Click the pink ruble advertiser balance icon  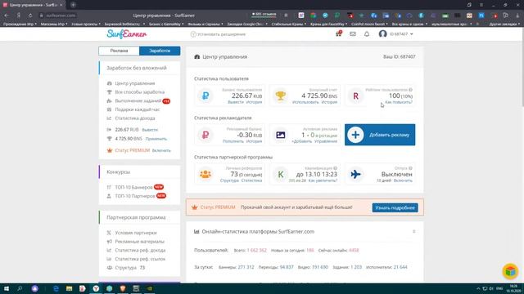point(206,135)
